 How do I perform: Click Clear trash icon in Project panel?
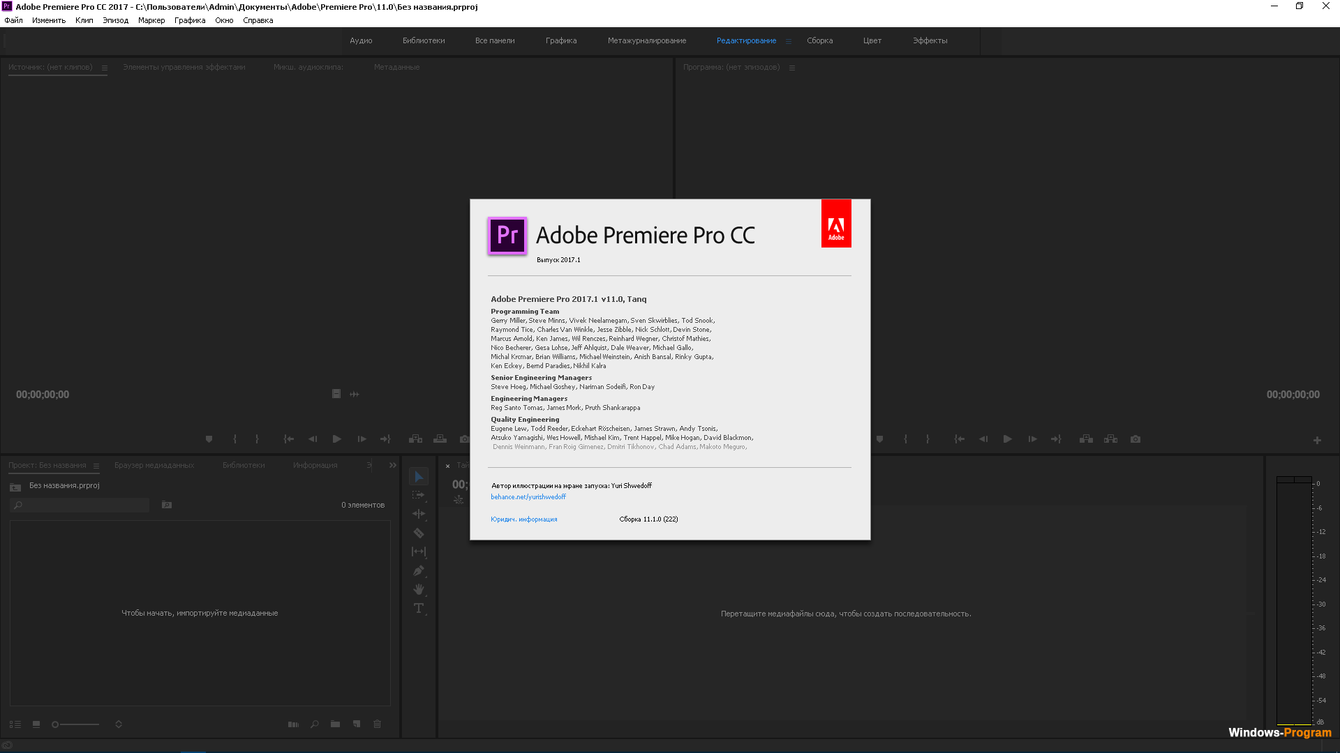[378, 724]
